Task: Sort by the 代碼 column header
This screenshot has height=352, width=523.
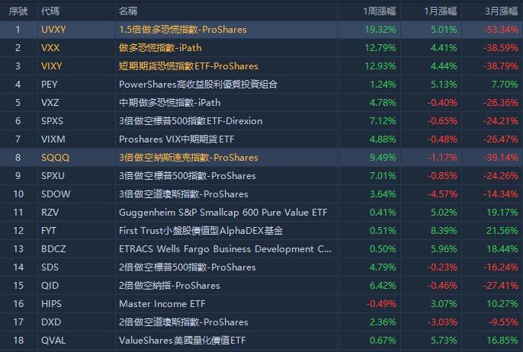Action: tap(50, 11)
